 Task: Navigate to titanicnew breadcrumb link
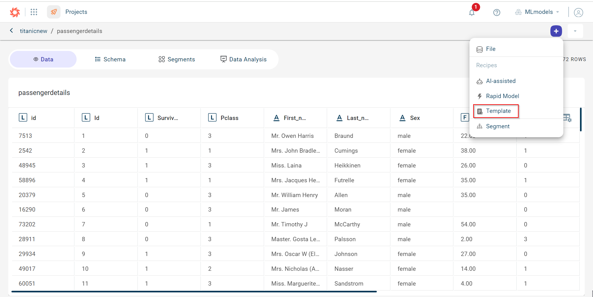(x=34, y=31)
